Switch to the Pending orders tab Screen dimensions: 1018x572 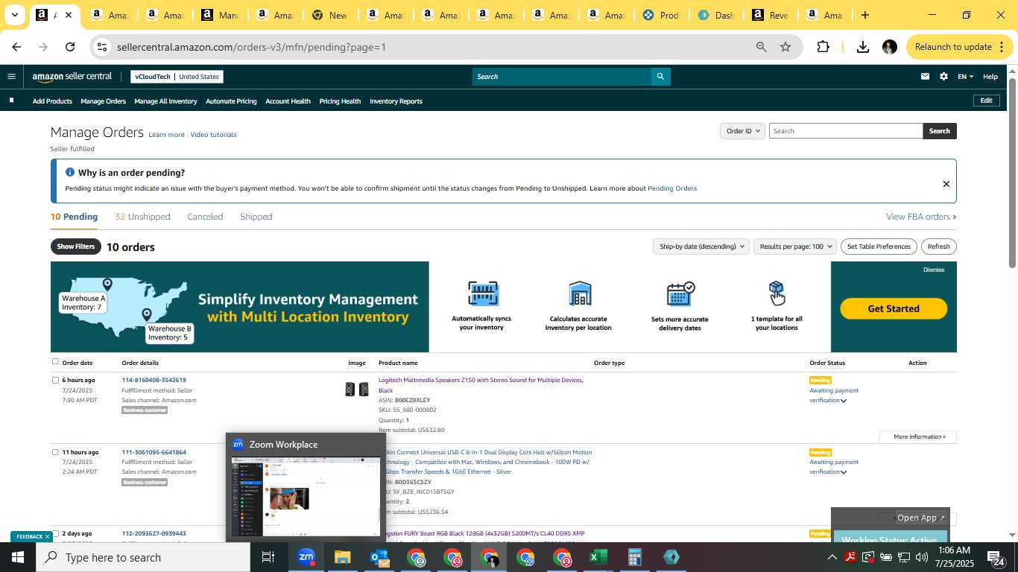pos(74,217)
